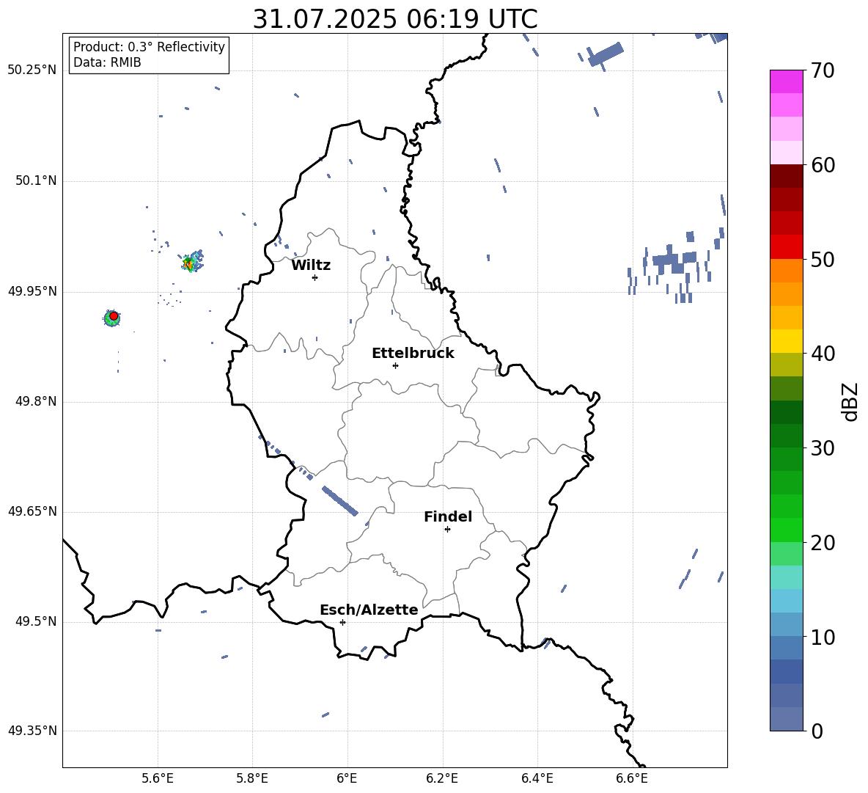Click the 49.65°N latitude tick label
Image resolution: width=868 pixels, height=793 pixels.
[32, 511]
